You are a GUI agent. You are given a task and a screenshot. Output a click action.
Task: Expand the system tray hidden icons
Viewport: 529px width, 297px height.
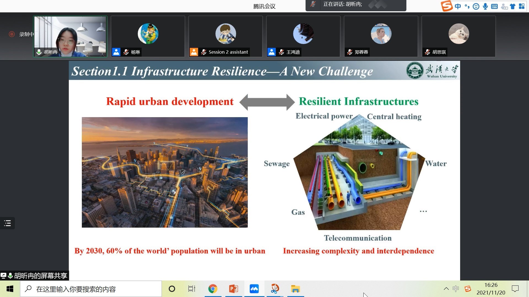coord(446,289)
